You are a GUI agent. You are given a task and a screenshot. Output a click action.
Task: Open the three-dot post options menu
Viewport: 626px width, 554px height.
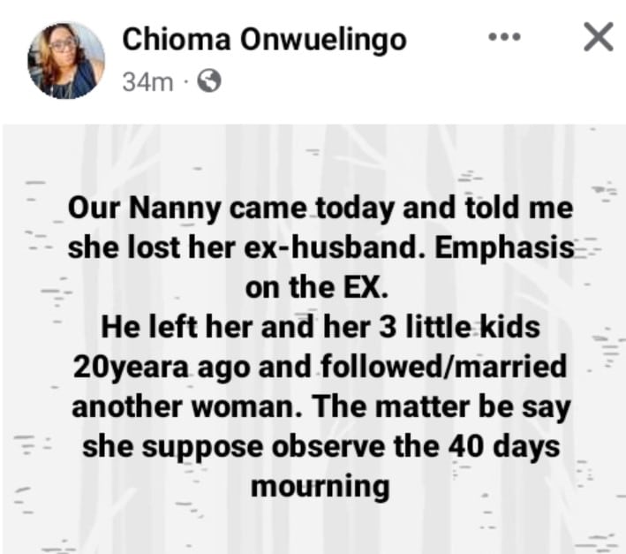(504, 39)
